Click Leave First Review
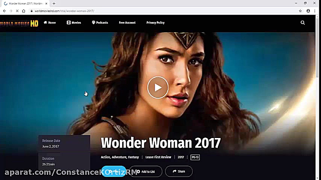This screenshot has height=180, width=321. 158,157
